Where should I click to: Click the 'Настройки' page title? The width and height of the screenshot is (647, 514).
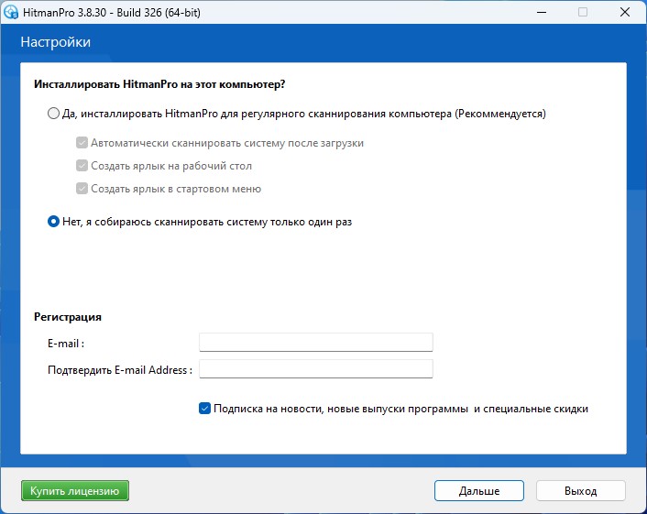[56, 42]
